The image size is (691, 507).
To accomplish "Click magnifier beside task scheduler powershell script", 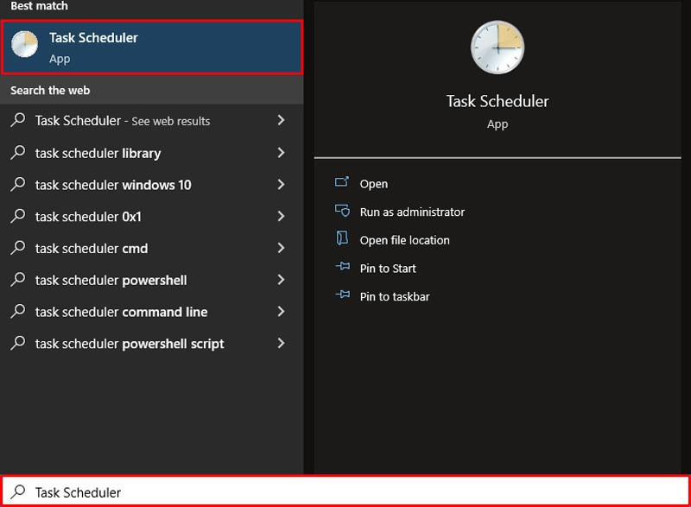I will pyautogui.click(x=18, y=343).
